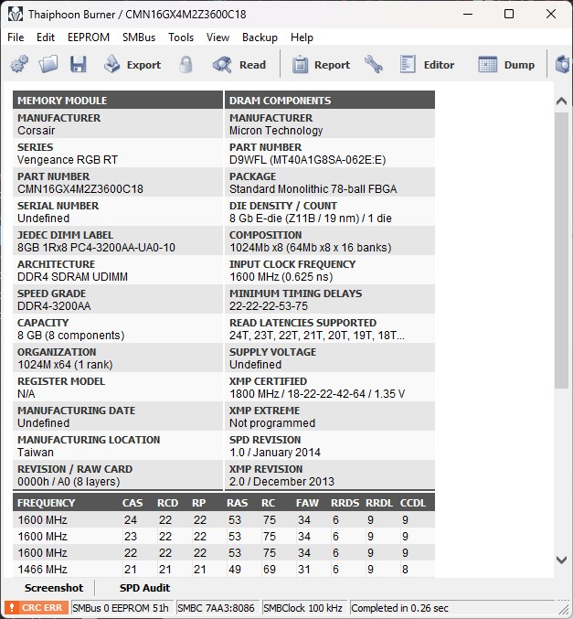Image resolution: width=573 pixels, height=619 pixels.
Task: Open a file using the folder icon
Action: (x=48, y=64)
